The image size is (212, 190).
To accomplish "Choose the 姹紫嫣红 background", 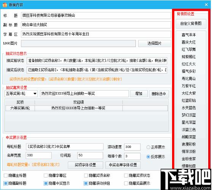I will (x=189, y=57).
